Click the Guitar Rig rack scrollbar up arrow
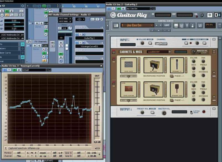This screenshot has width=222, height=162. (x=220, y=38)
